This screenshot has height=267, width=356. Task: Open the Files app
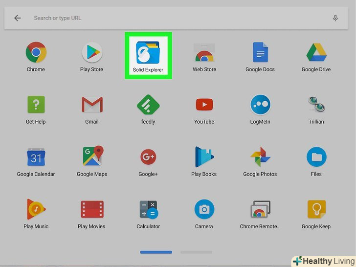click(x=316, y=156)
